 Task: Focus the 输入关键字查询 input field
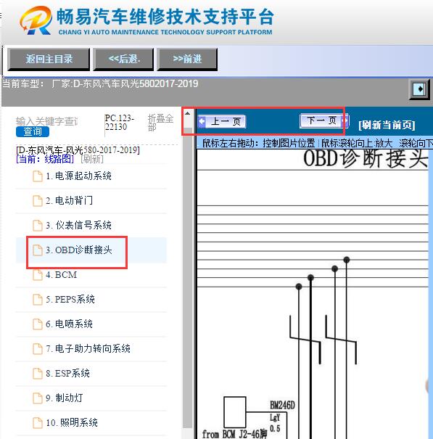[x=47, y=121]
